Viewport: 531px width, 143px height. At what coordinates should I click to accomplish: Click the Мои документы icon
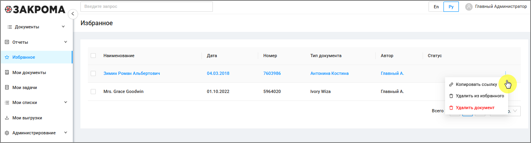tap(7, 72)
